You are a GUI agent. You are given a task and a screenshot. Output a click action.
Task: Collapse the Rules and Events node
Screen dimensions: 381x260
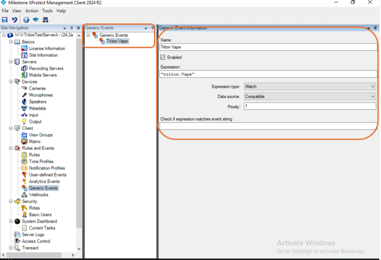11,148
